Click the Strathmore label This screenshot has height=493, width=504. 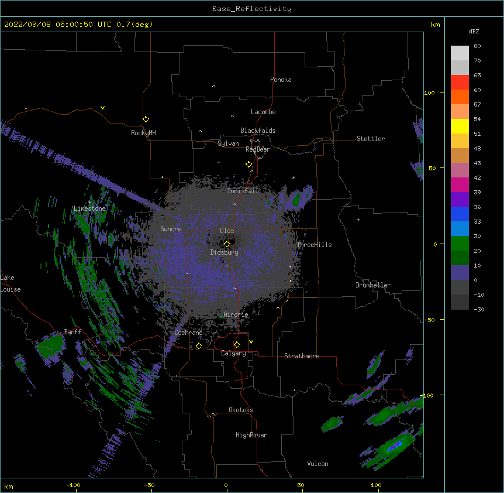coord(302,356)
